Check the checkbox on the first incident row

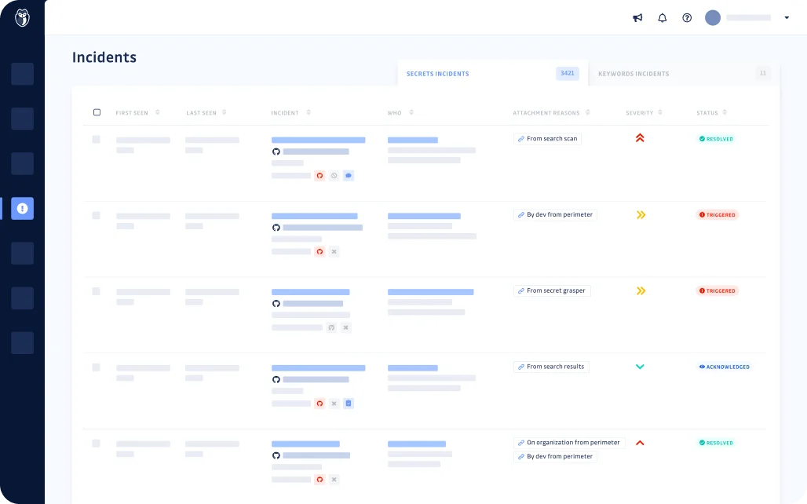pos(97,138)
